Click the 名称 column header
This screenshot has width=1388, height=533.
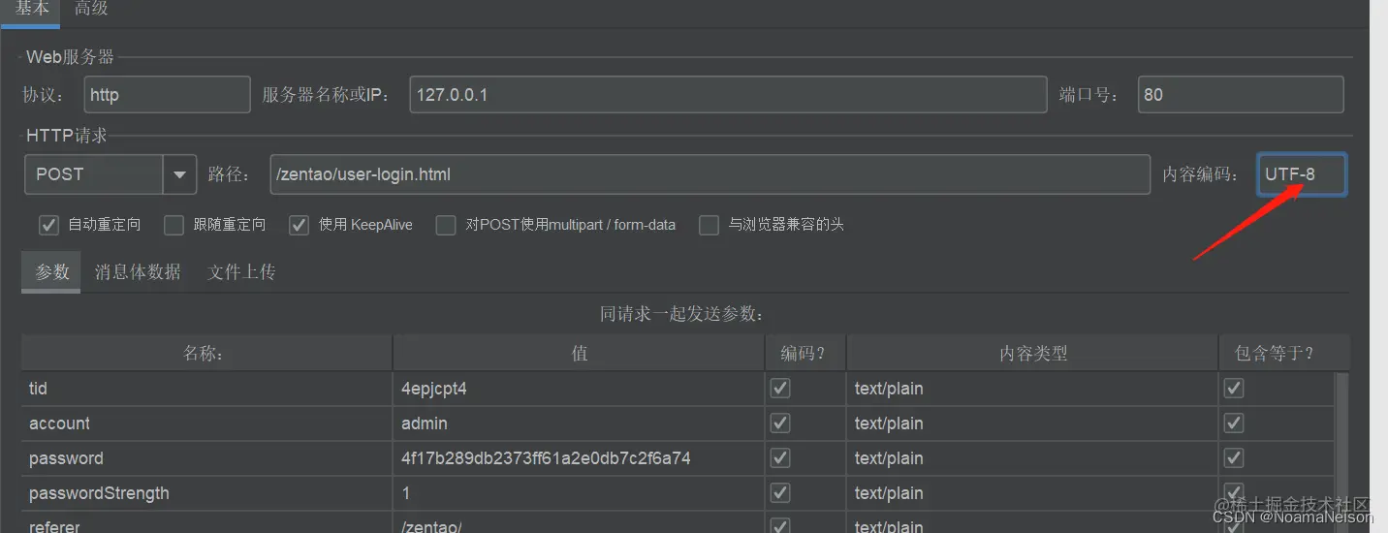click(206, 353)
